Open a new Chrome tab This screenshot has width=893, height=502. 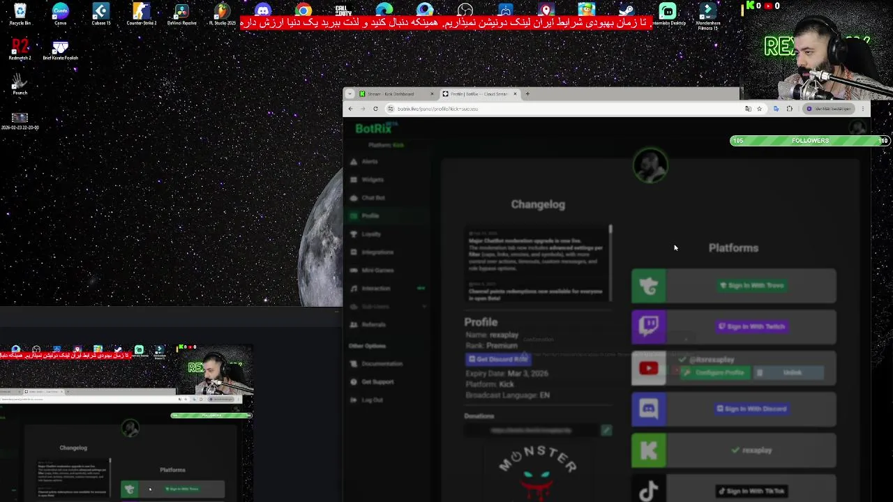pyautogui.click(x=527, y=93)
